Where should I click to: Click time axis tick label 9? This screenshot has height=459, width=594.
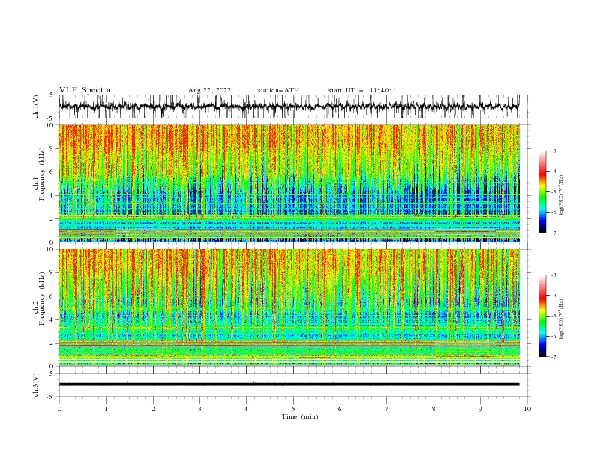[480, 409]
